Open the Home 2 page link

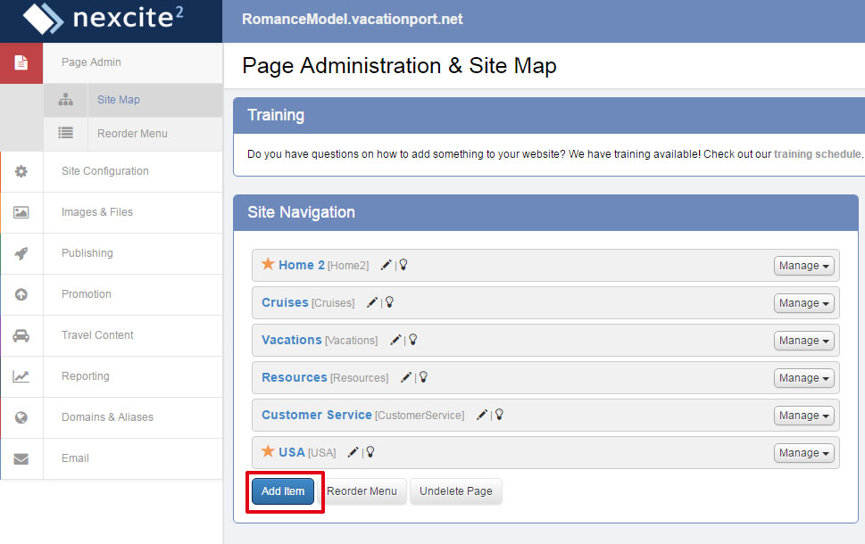tap(301, 265)
